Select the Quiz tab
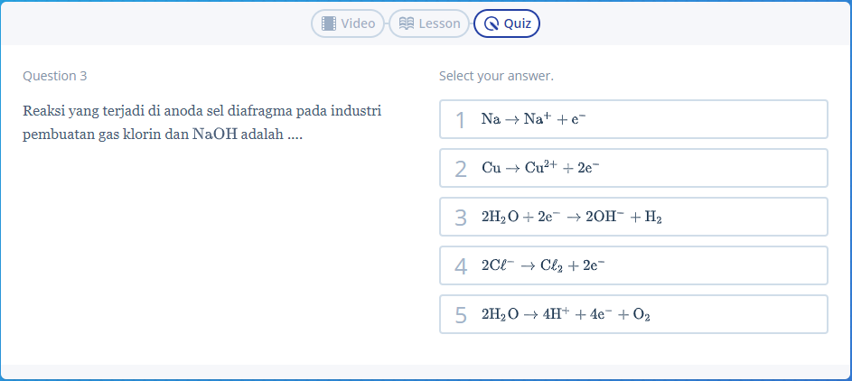The height and width of the screenshot is (381, 852). click(x=507, y=23)
